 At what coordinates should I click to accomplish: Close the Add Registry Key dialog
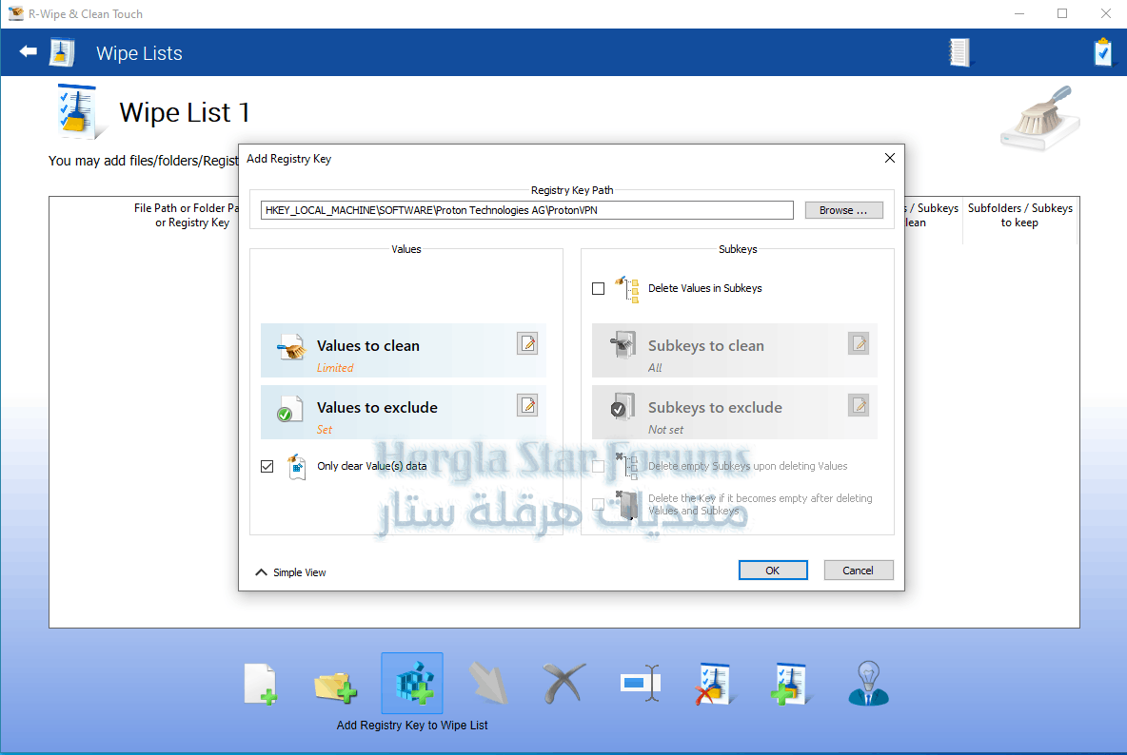[889, 159]
